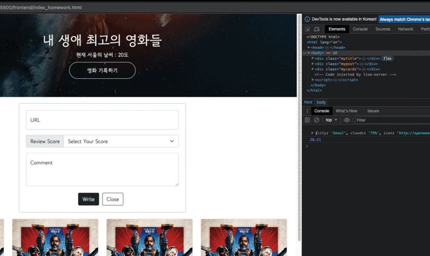
Task: Focus the console Filter field
Action: [392, 120]
